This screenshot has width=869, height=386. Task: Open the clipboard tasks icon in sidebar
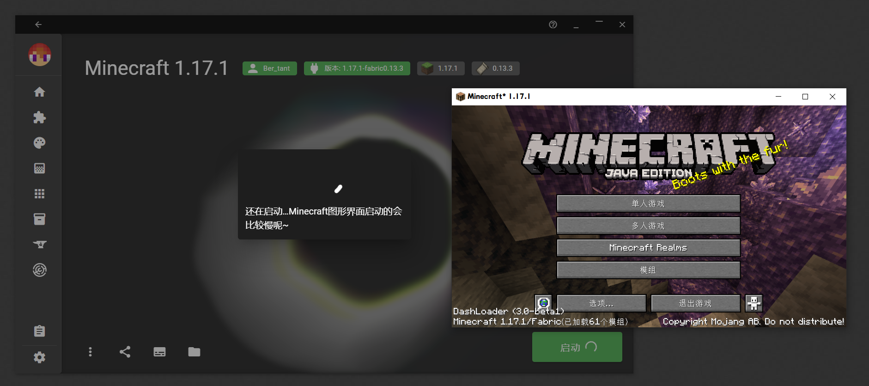coord(40,331)
